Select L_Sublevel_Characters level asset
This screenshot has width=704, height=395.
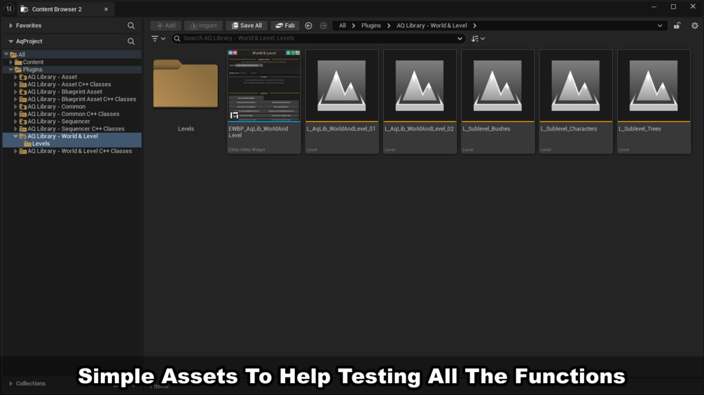(576, 101)
